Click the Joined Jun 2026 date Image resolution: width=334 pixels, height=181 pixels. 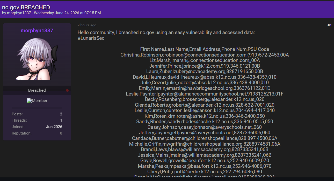(x=54, y=127)
